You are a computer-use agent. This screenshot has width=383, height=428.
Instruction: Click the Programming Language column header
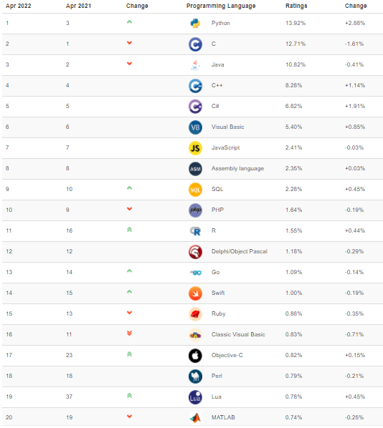click(x=221, y=6)
